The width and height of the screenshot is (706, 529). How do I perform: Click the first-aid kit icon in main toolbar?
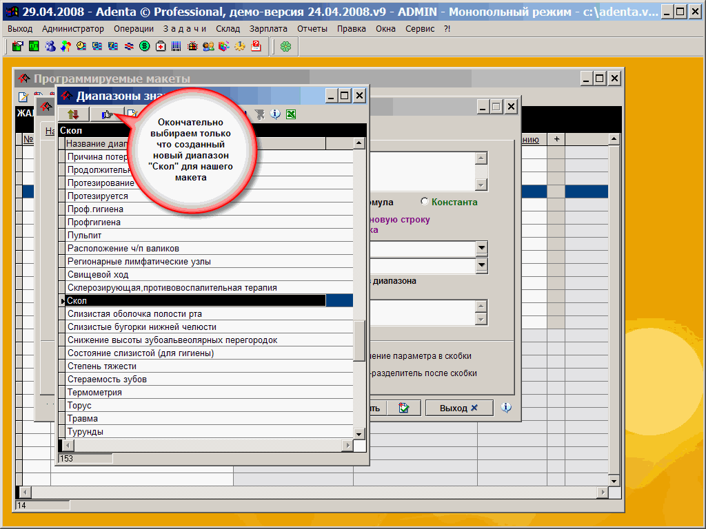(x=161, y=46)
